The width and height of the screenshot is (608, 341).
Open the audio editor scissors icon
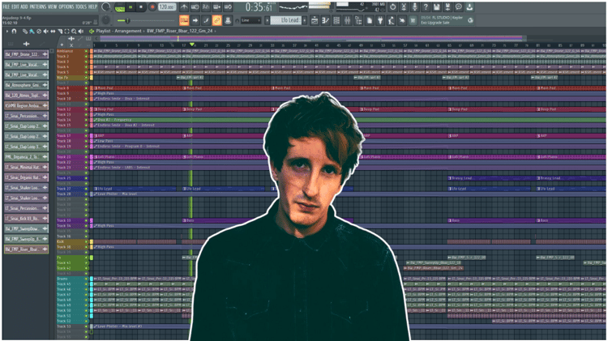[404, 7]
